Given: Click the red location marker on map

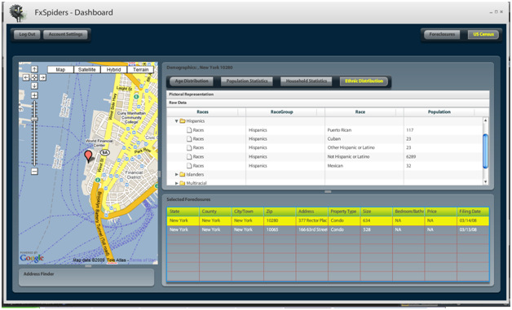Looking at the screenshot, I should [x=88, y=156].
